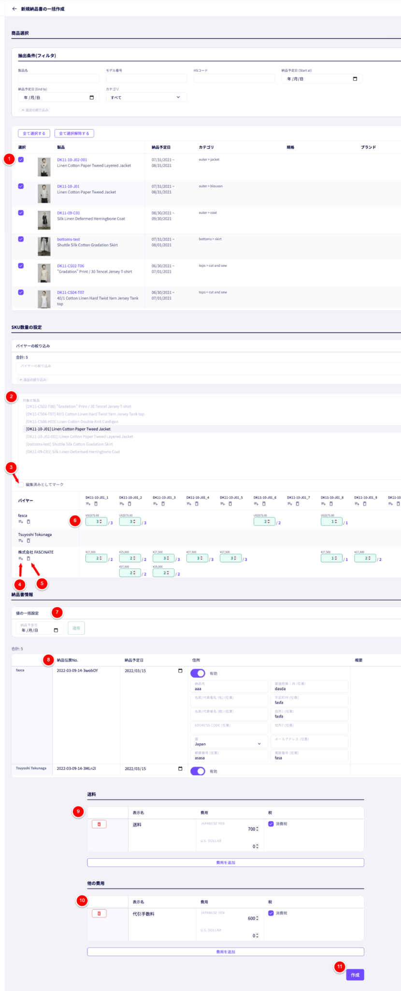Image resolution: width=401 pixels, height=991 pixels.
Task: Click the trash icon under 株式会社 FASCINATE
Action: click(29, 558)
